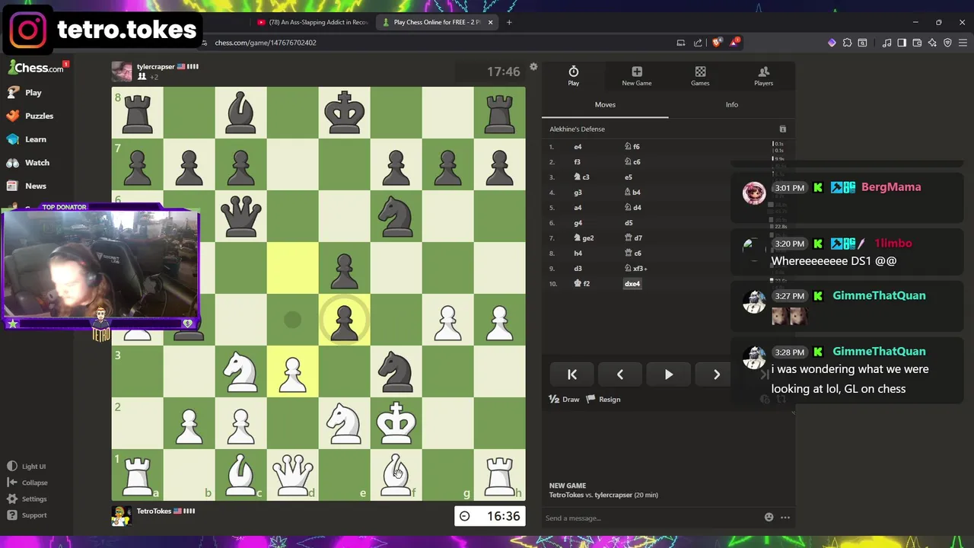Open the emoji picker in chat
The image size is (974, 548).
[769, 518]
